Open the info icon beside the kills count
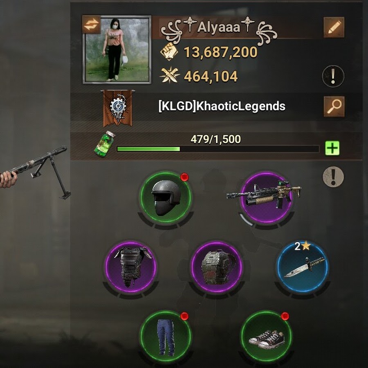Screen dimensions: 368x368 (x=333, y=76)
